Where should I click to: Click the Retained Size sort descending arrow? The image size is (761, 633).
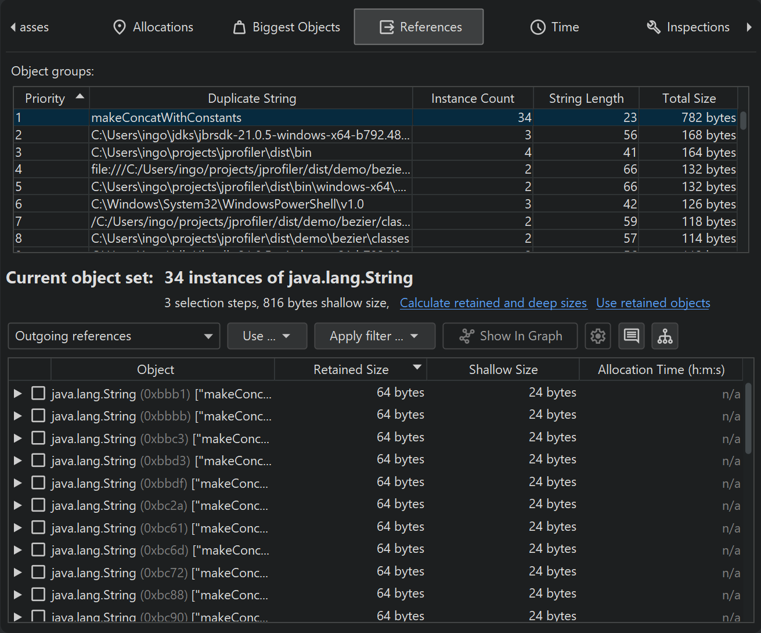tap(417, 368)
